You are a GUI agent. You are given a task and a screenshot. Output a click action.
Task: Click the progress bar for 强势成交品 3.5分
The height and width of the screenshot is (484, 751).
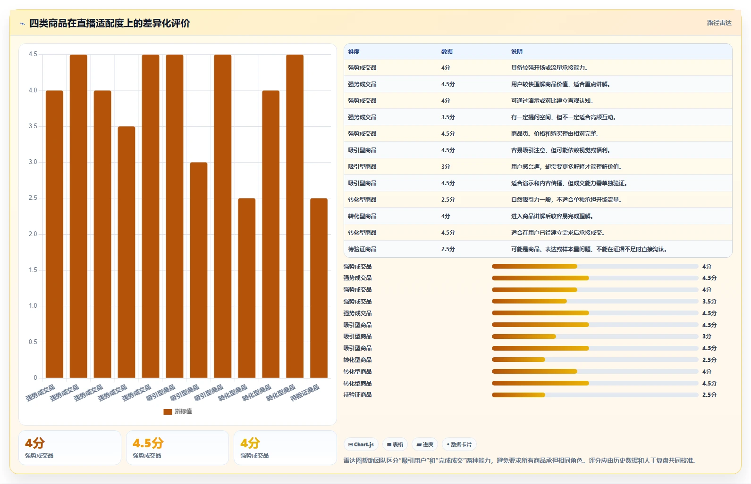[595, 301]
